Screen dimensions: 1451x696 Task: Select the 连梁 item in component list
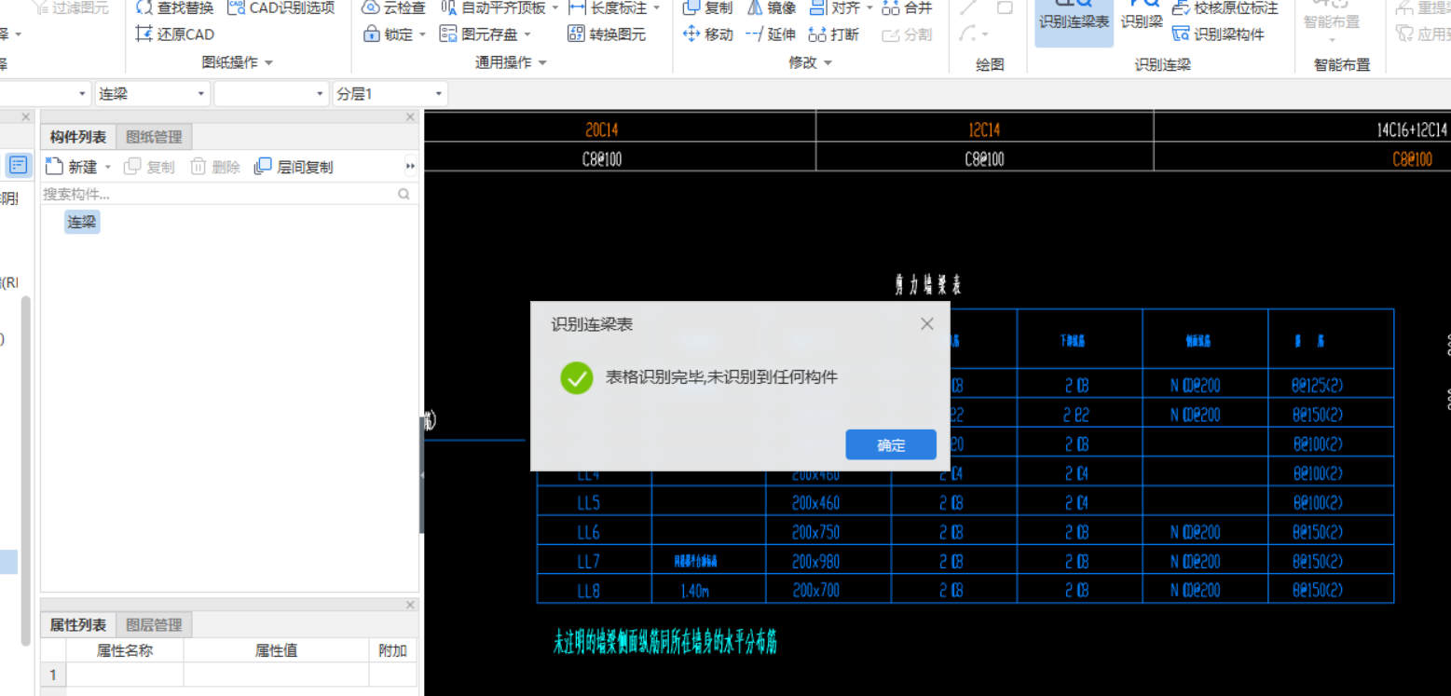tap(81, 222)
